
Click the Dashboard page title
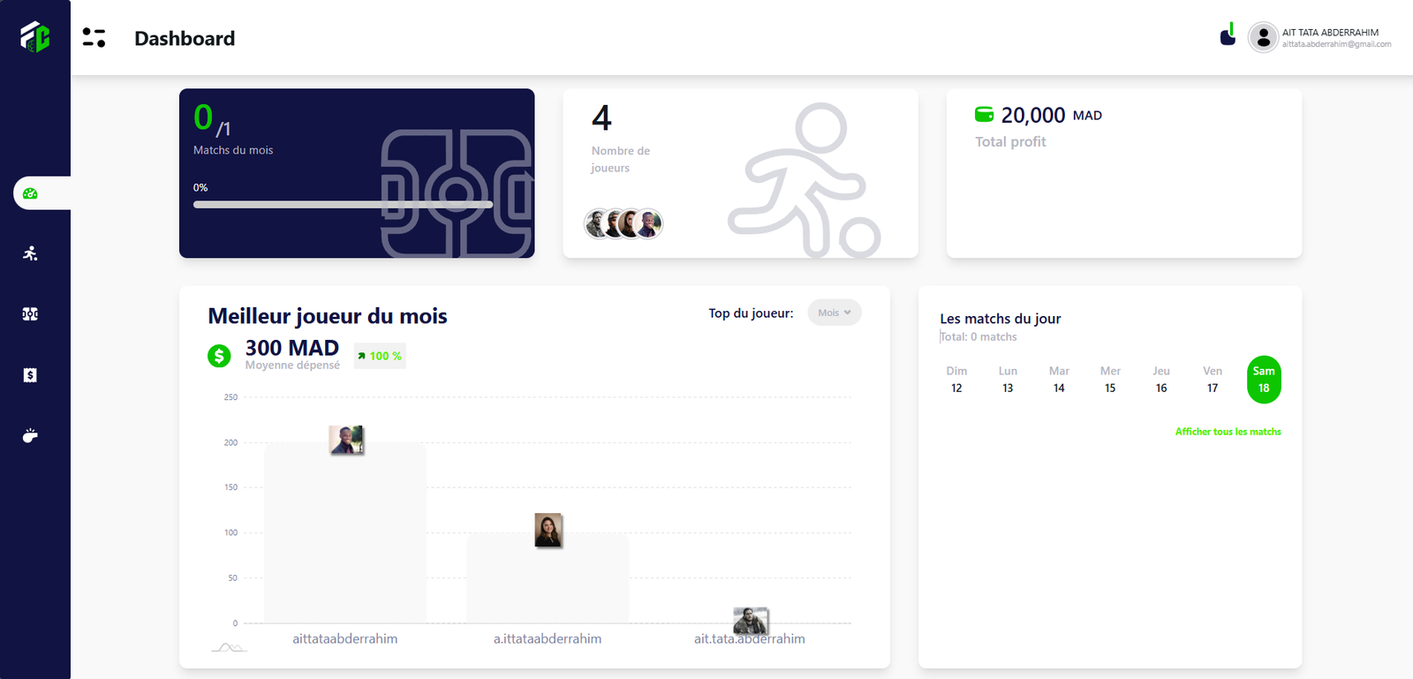(185, 38)
